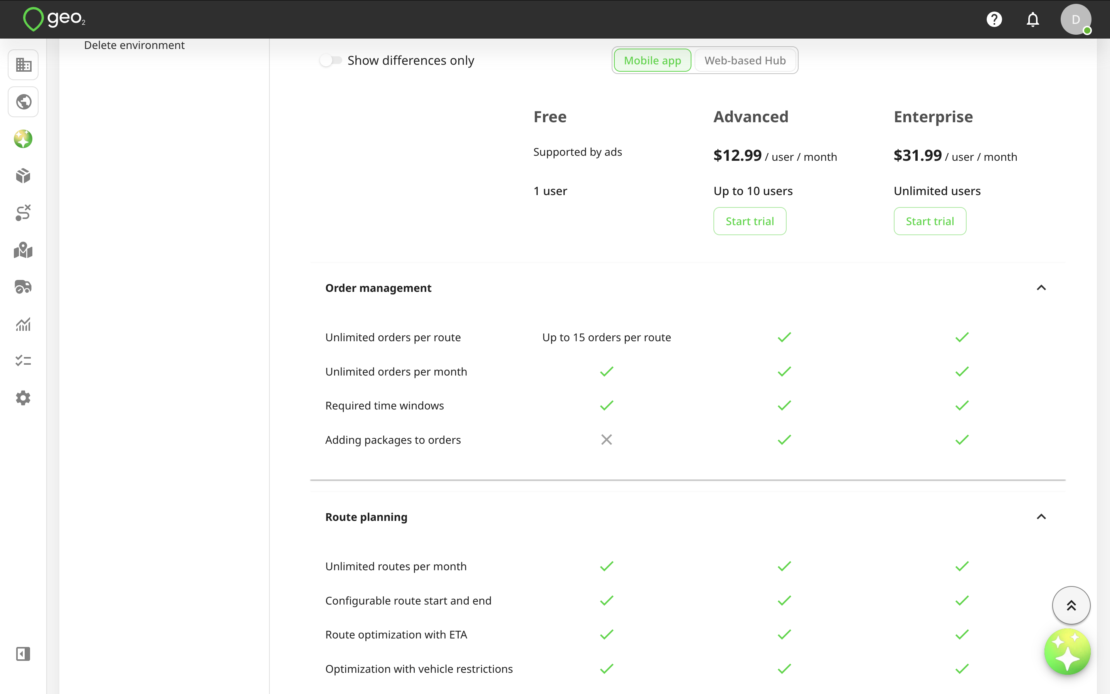This screenshot has height=694, width=1110.
Task: Click 'Supported by ads' text
Action: pos(577,152)
